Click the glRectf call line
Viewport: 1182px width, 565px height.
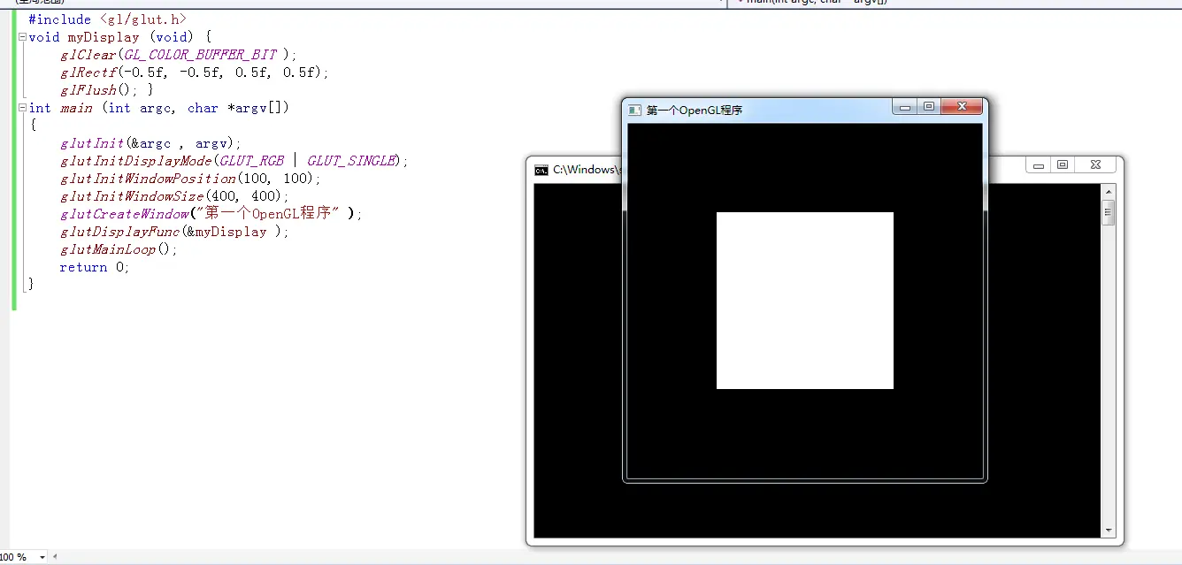pos(195,73)
